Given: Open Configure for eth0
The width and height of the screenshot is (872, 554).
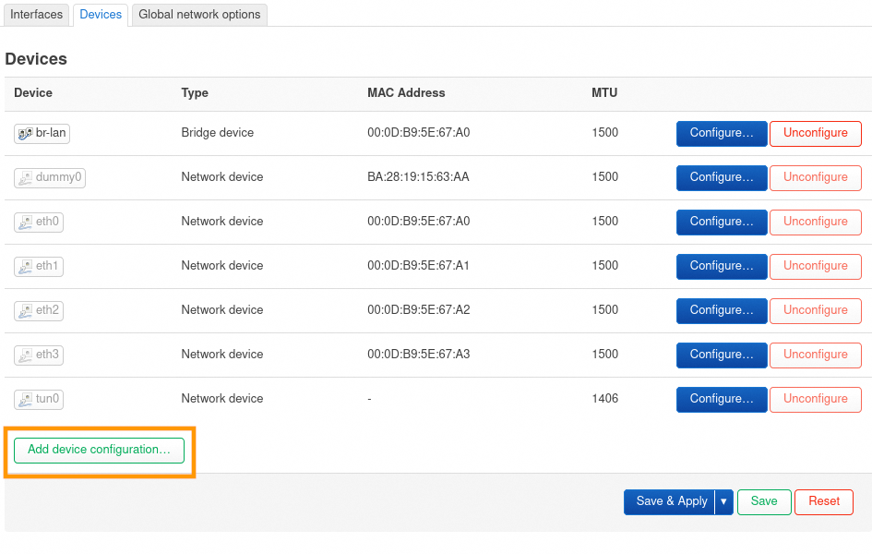Looking at the screenshot, I should (x=722, y=222).
